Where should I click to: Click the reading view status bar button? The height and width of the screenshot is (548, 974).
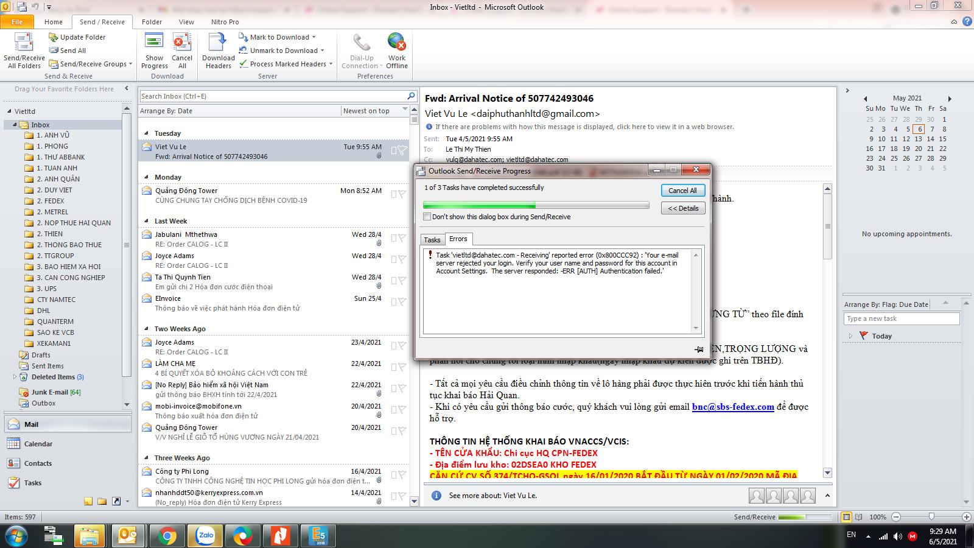[859, 517]
